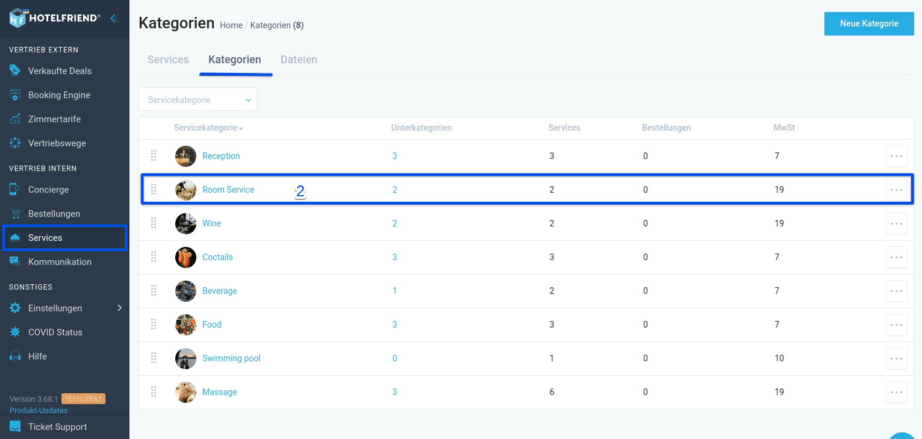Click the Wine category thumbnail image
The image size is (922, 439).
coord(185,223)
